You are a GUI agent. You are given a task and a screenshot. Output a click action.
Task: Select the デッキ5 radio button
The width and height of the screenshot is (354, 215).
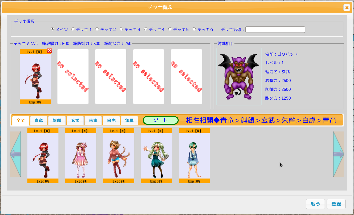point(170,29)
